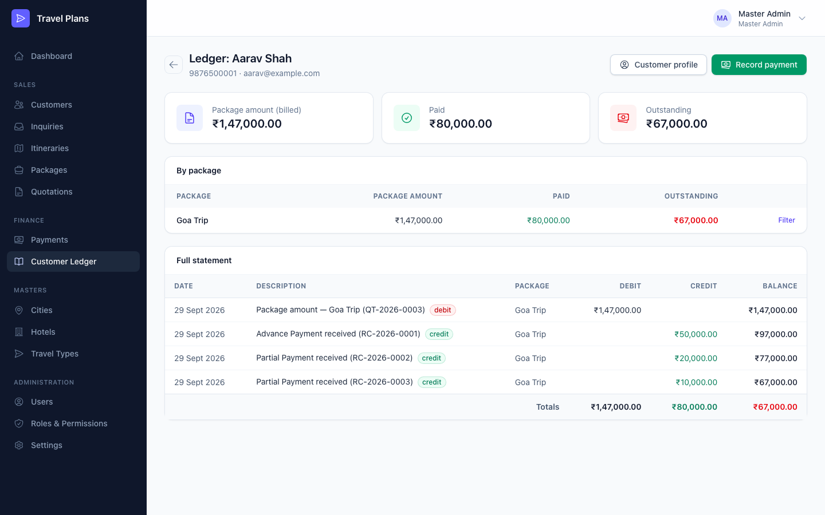Expand the Master Admin account chevron

(x=802, y=18)
